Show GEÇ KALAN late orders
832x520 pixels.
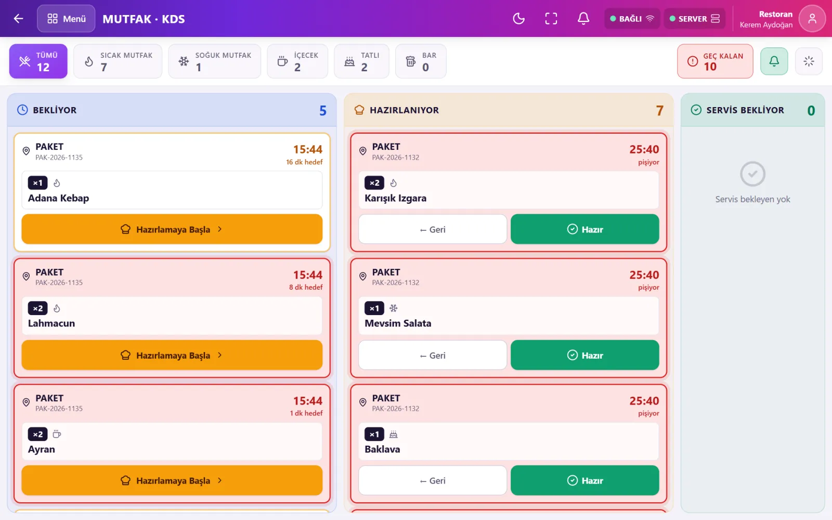click(x=715, y=61)
